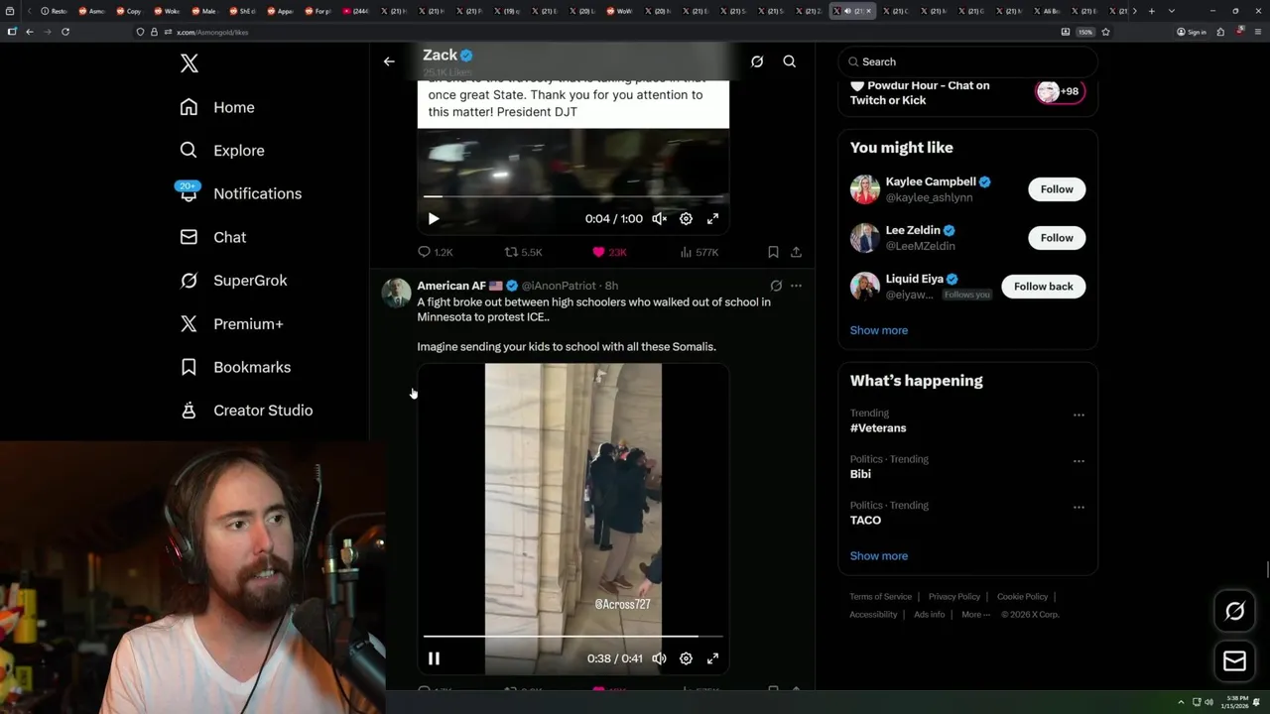Open the TACO trending topic
The height and width of the screenshot is (714, 1270).
865,520
